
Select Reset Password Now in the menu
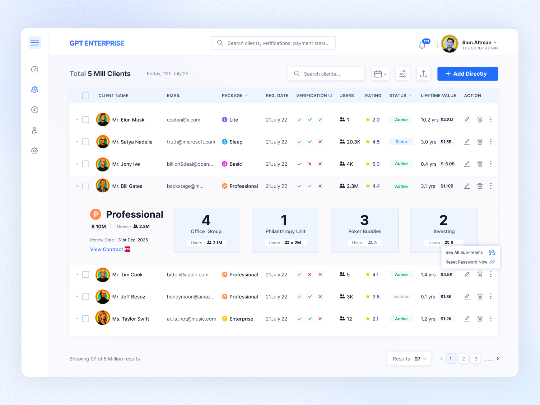466,262
